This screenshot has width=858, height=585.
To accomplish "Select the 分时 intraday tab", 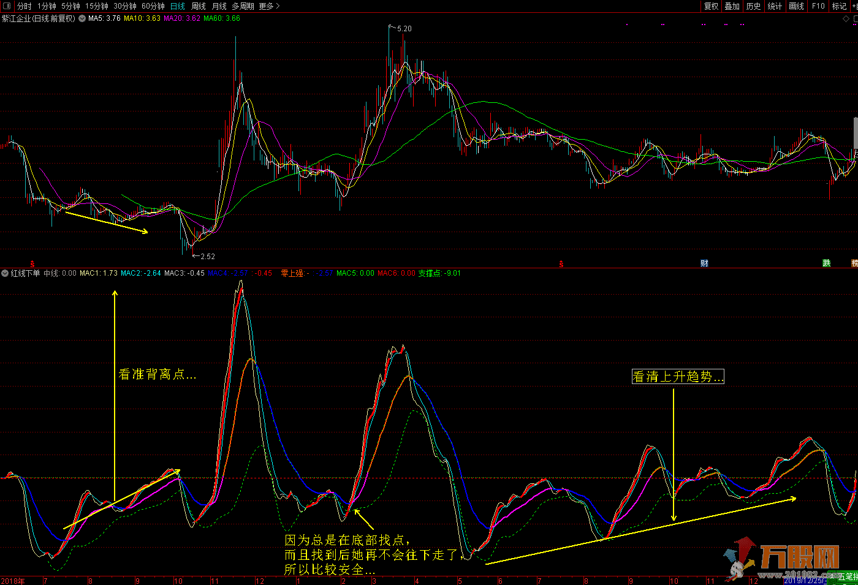I will 25,6.
